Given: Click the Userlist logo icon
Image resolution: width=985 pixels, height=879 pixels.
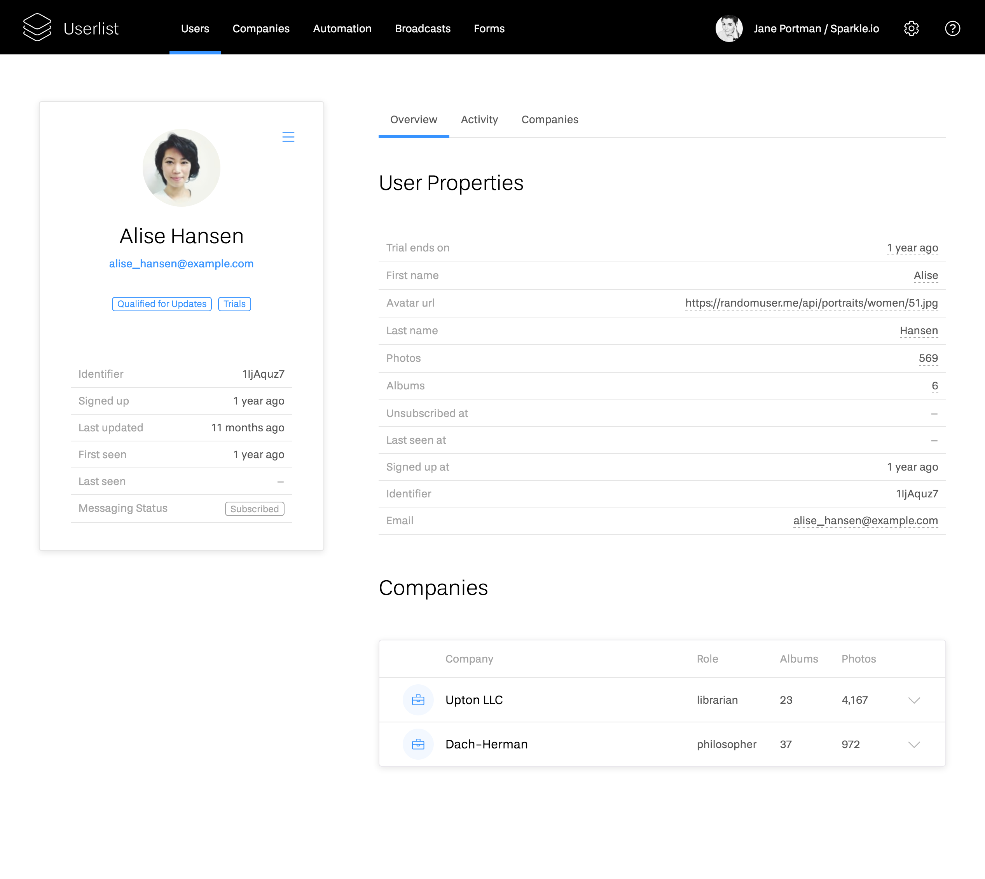Looking at the screenshot, I should [37, 28].
